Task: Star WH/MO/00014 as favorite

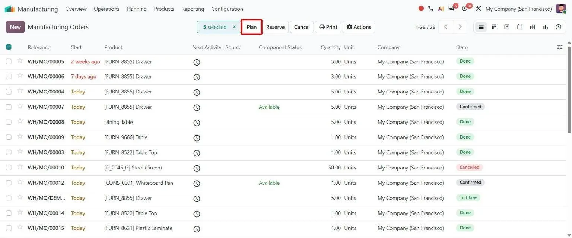Action: [x=20, y=212]
